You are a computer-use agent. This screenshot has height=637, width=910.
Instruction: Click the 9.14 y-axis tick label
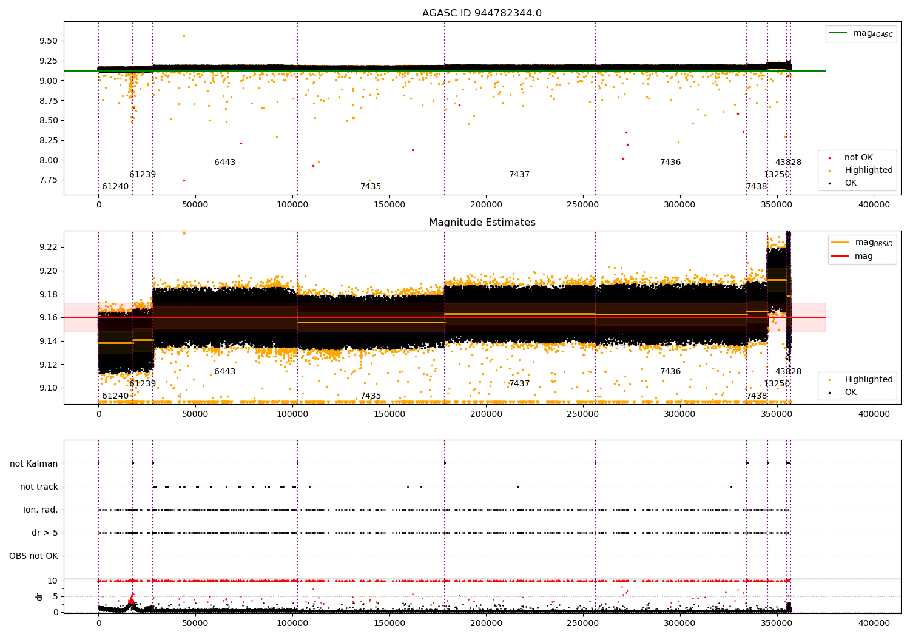tap(49, 341)
